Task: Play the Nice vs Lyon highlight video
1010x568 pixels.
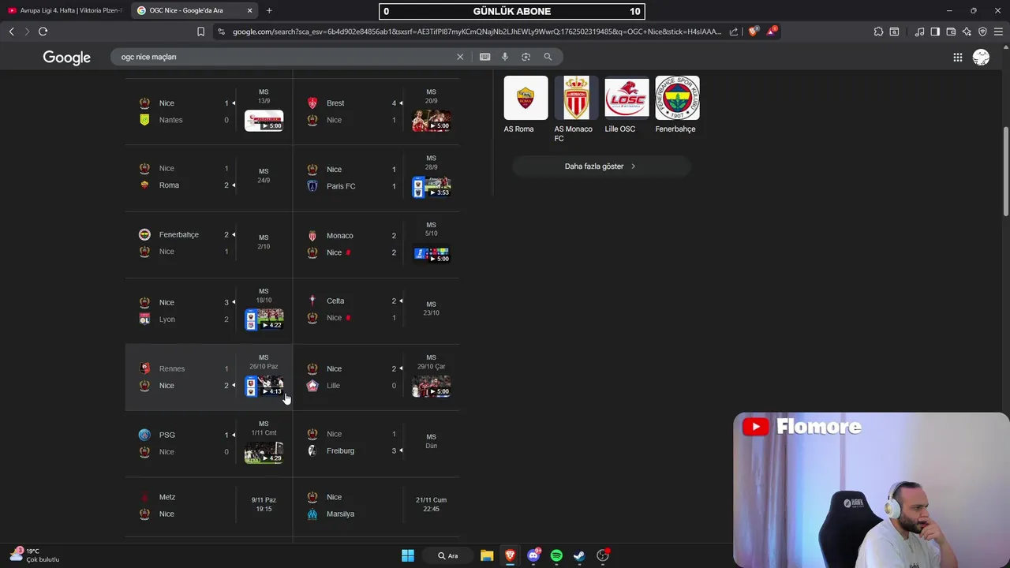Action: click(x=264, y=319)
